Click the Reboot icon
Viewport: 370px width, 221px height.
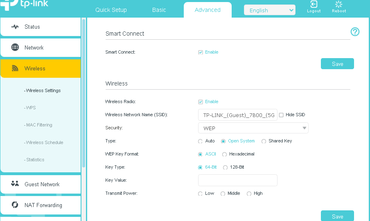pyautogui.click(x=338, y=5)
